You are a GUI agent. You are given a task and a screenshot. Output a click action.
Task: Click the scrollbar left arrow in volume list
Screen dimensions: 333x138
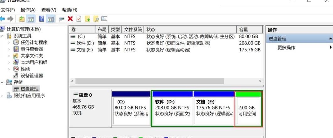pos(72,81)
